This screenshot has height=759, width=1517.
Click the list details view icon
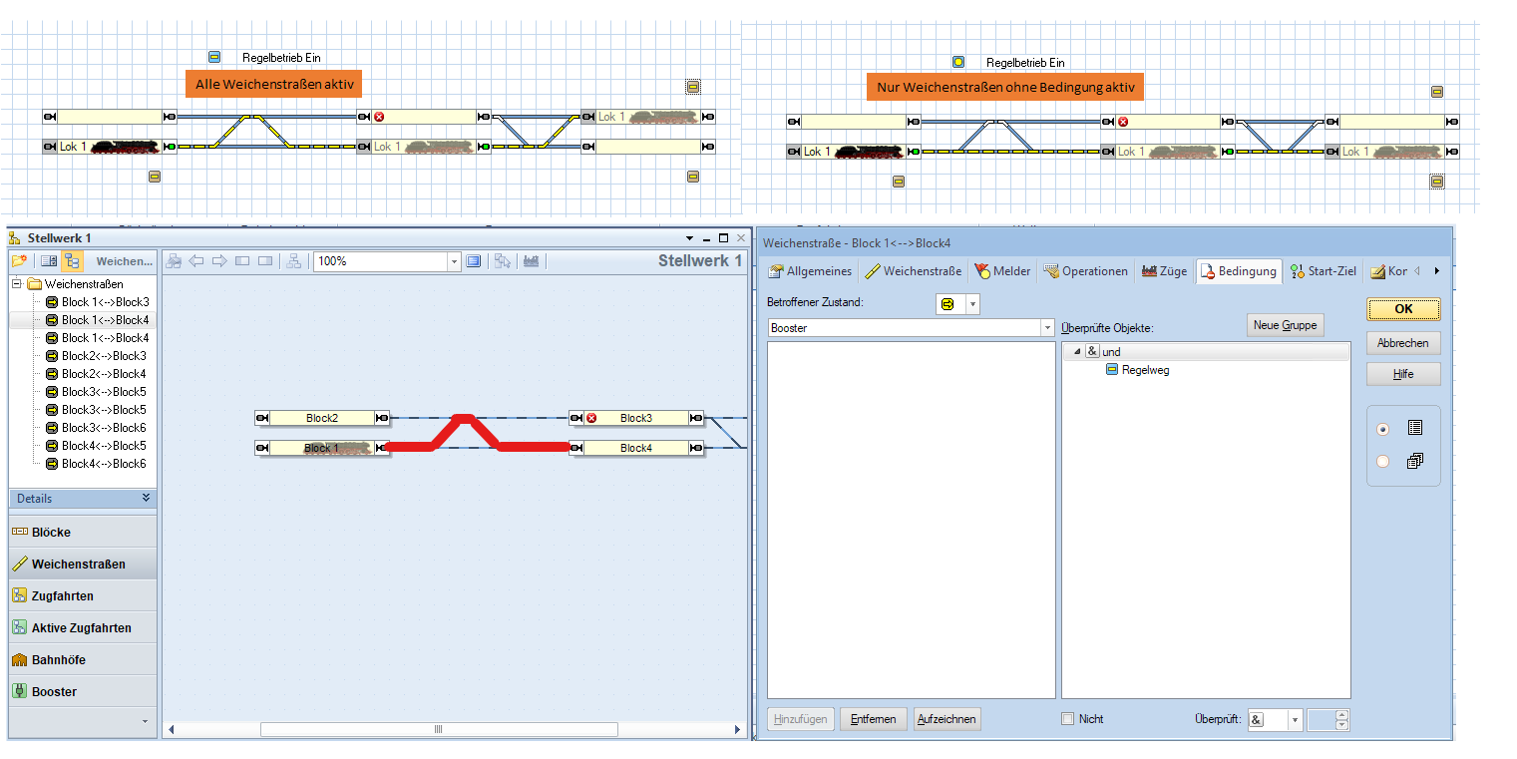point(47,261)
